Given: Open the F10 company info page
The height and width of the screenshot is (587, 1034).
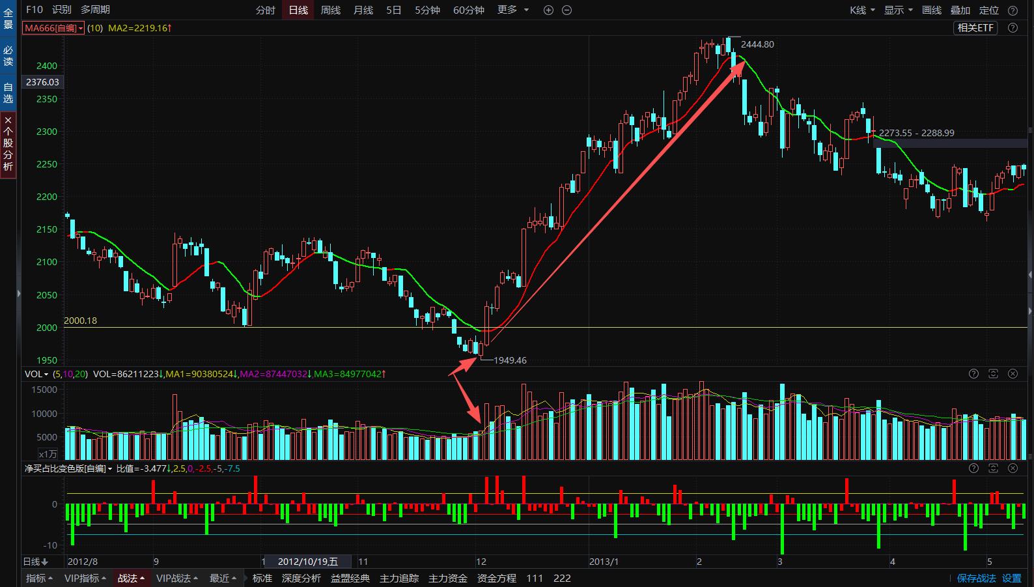Looking at the screenshot, I should click(34, 10).
